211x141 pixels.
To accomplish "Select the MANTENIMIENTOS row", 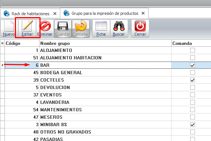I will coord(105,110).
